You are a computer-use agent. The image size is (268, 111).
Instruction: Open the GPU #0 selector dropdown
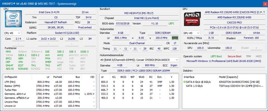click(192, 33)
